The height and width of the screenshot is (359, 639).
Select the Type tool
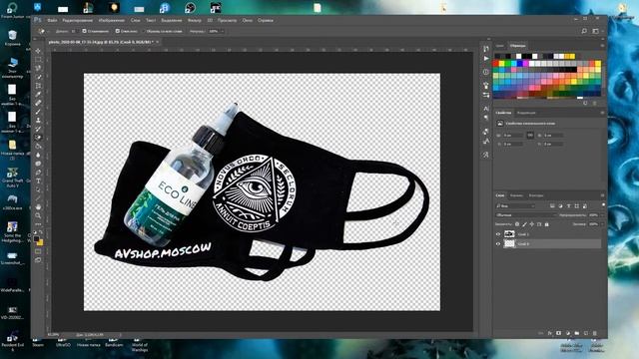tap(38, 180)
